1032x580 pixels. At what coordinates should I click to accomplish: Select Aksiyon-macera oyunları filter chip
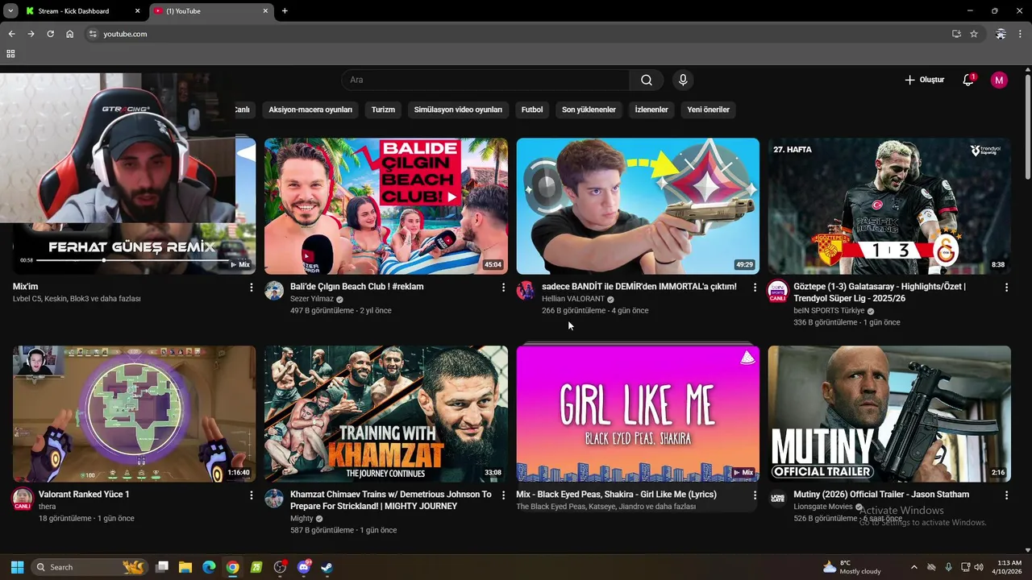[310, 110]
